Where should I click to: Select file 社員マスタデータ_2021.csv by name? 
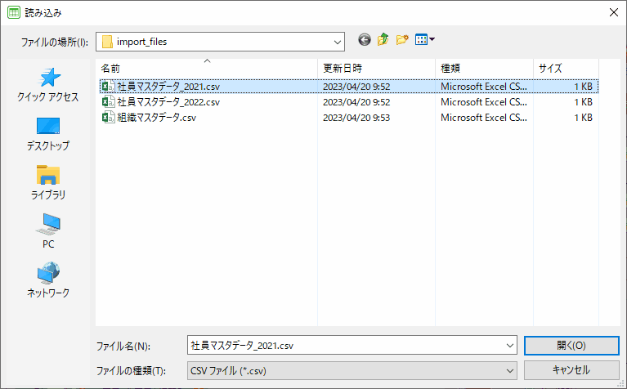168,87
